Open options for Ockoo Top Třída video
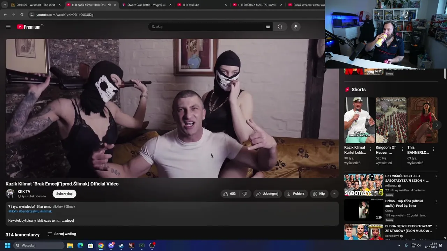 pyautogui.click(x=436, y=201)
